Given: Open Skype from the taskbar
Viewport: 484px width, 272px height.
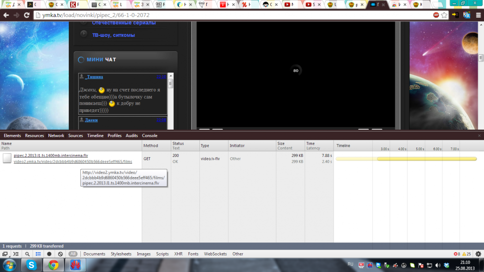Looking at the screenshot, I should (x=31, y=265).
